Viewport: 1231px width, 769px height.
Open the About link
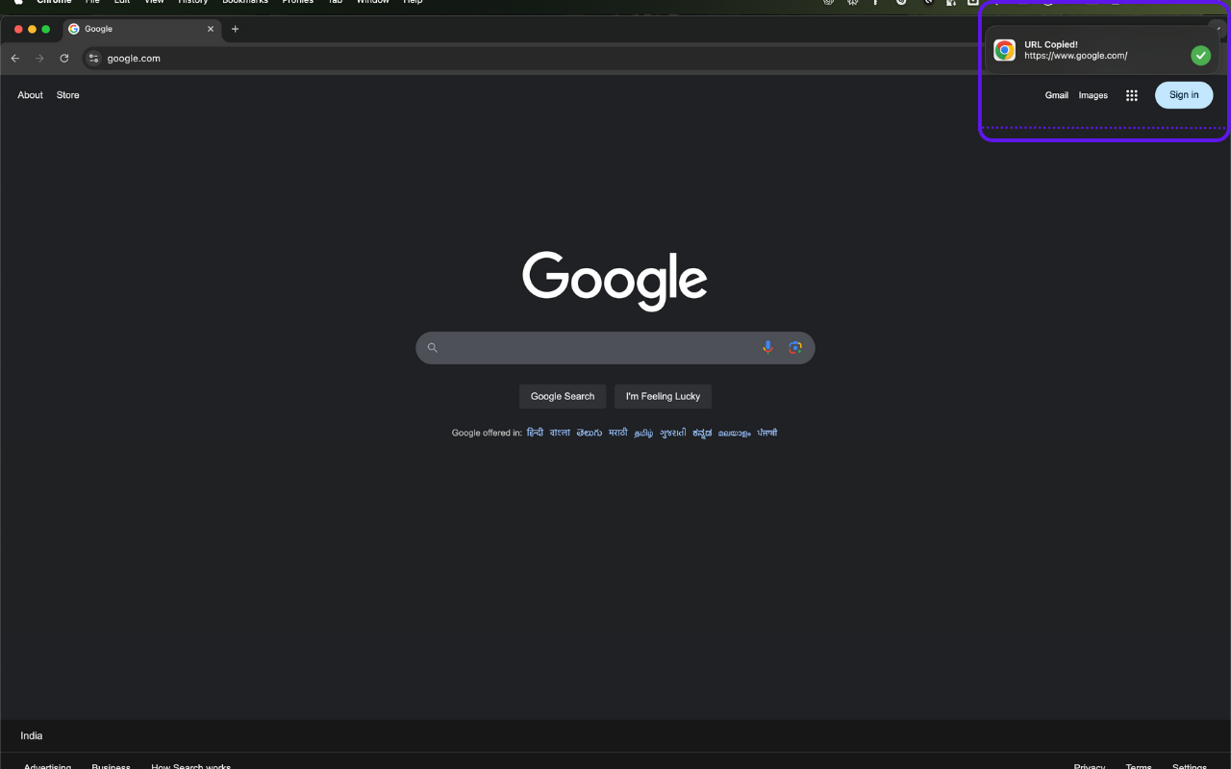tap(31, 95)
